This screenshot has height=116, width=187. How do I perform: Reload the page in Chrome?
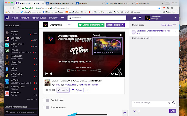click(x=14, y=8)
